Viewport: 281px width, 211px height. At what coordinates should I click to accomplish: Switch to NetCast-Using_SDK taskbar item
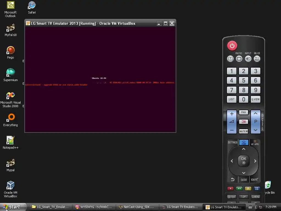[x=137, y=207]
